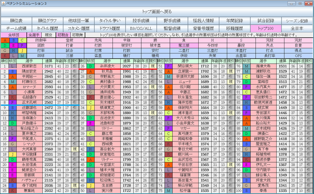Open 移籍履歴 transfer history
Screen dimensions: 314x194
click(235, 28)
